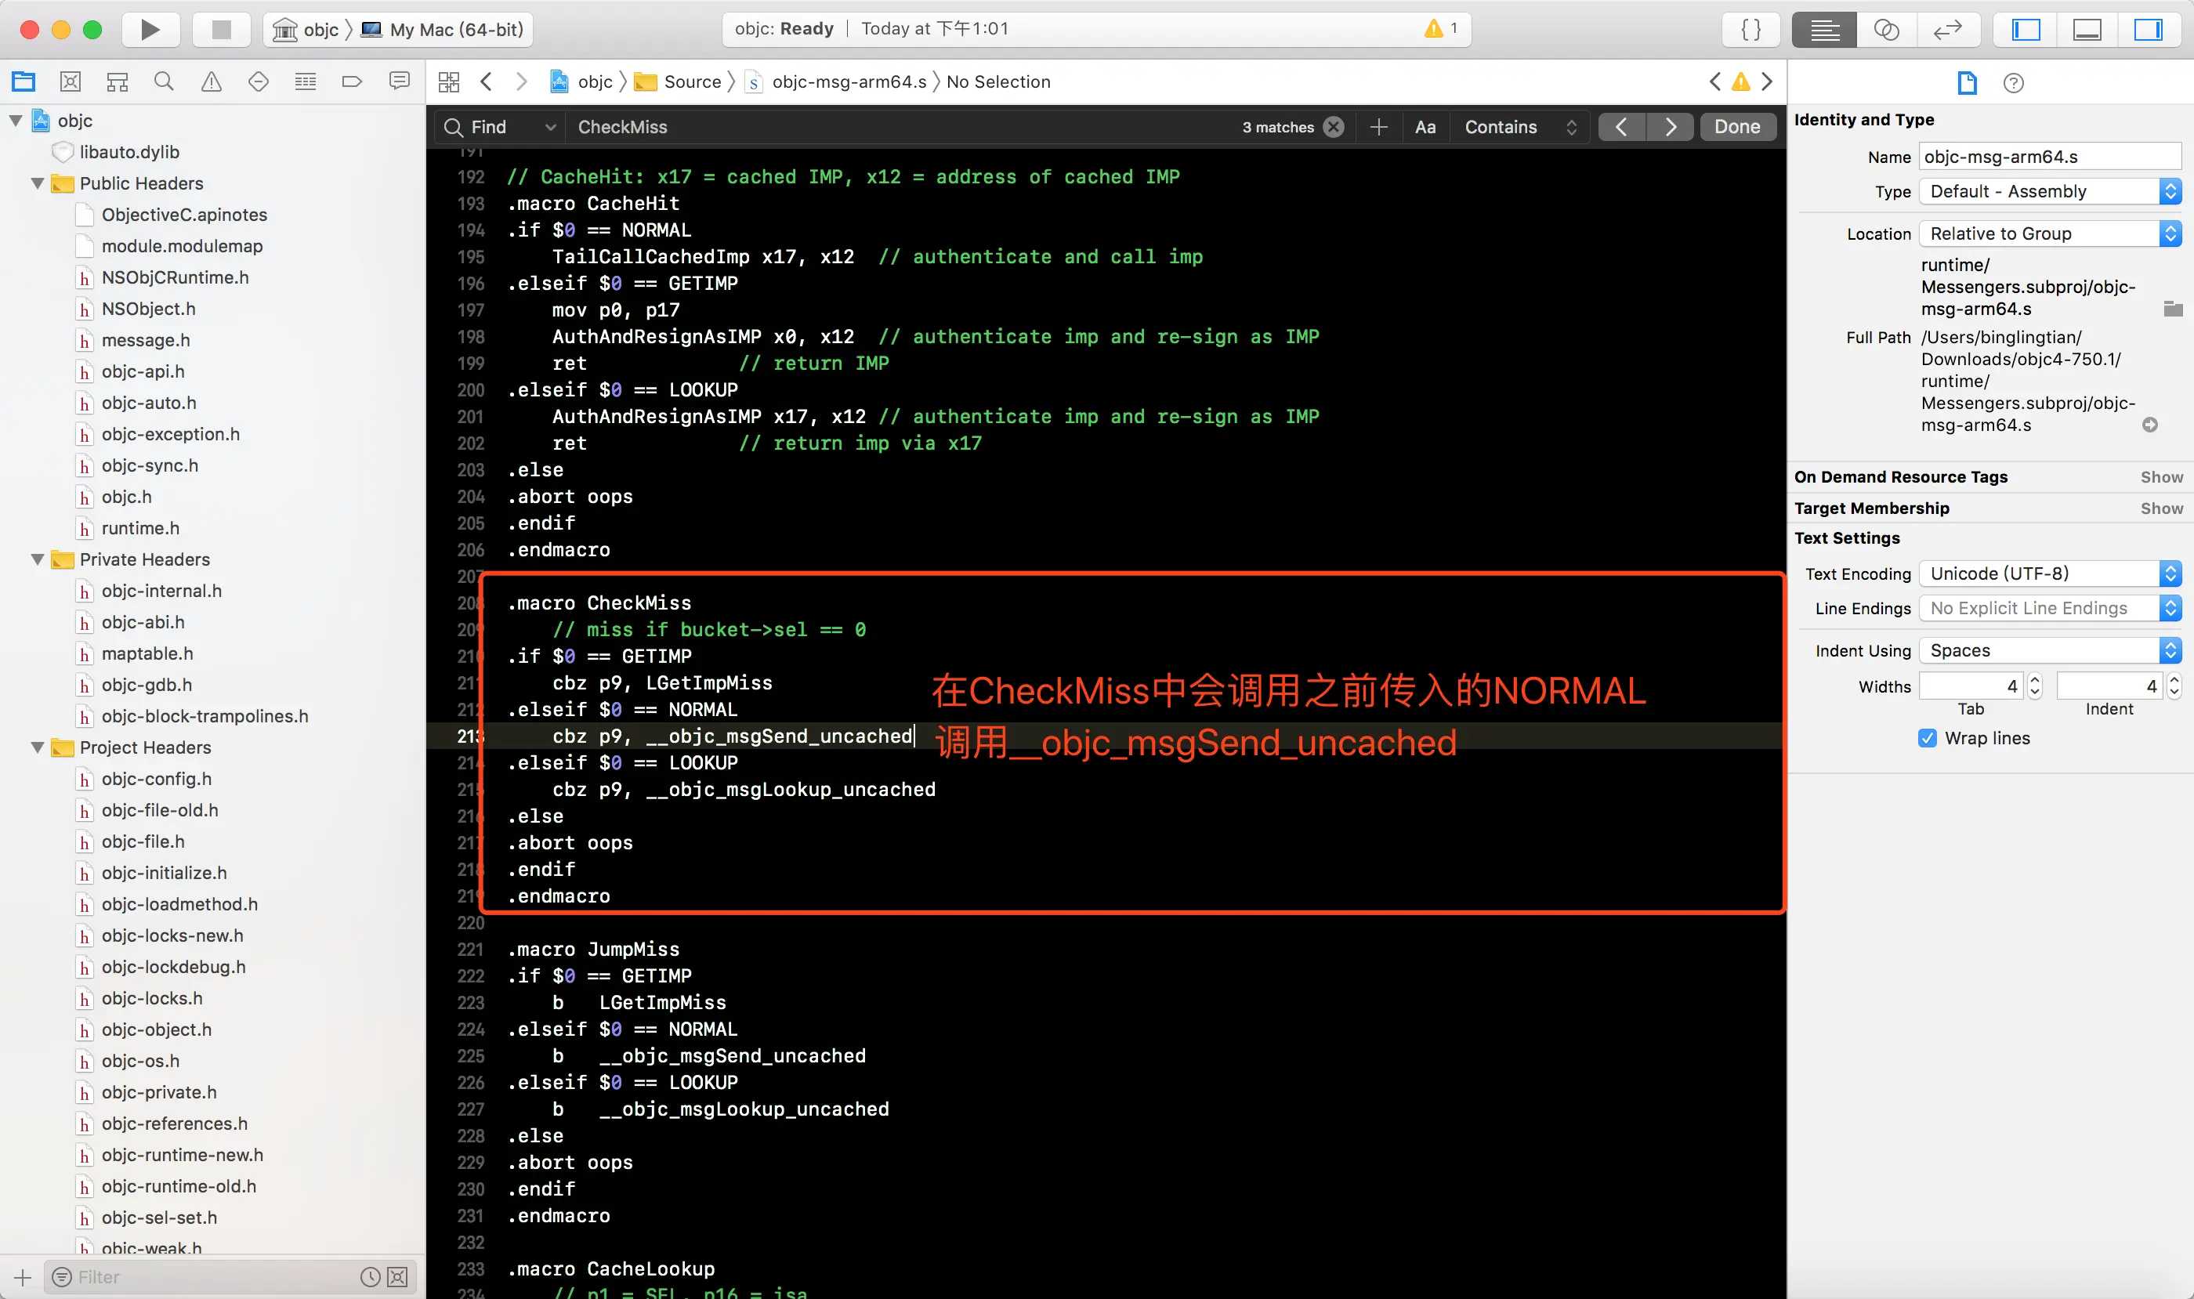Toggle the Wrap lines checkbox
The height and width of the screenshot is (1299, 2194).
1927,738
